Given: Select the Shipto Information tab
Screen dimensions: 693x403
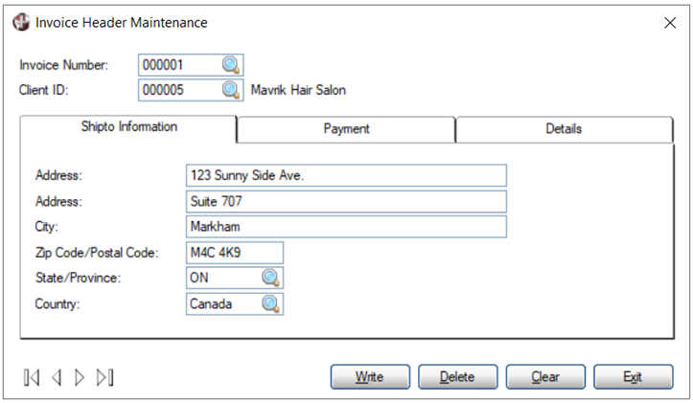Looking at the screenshot, I should (128, 127).
